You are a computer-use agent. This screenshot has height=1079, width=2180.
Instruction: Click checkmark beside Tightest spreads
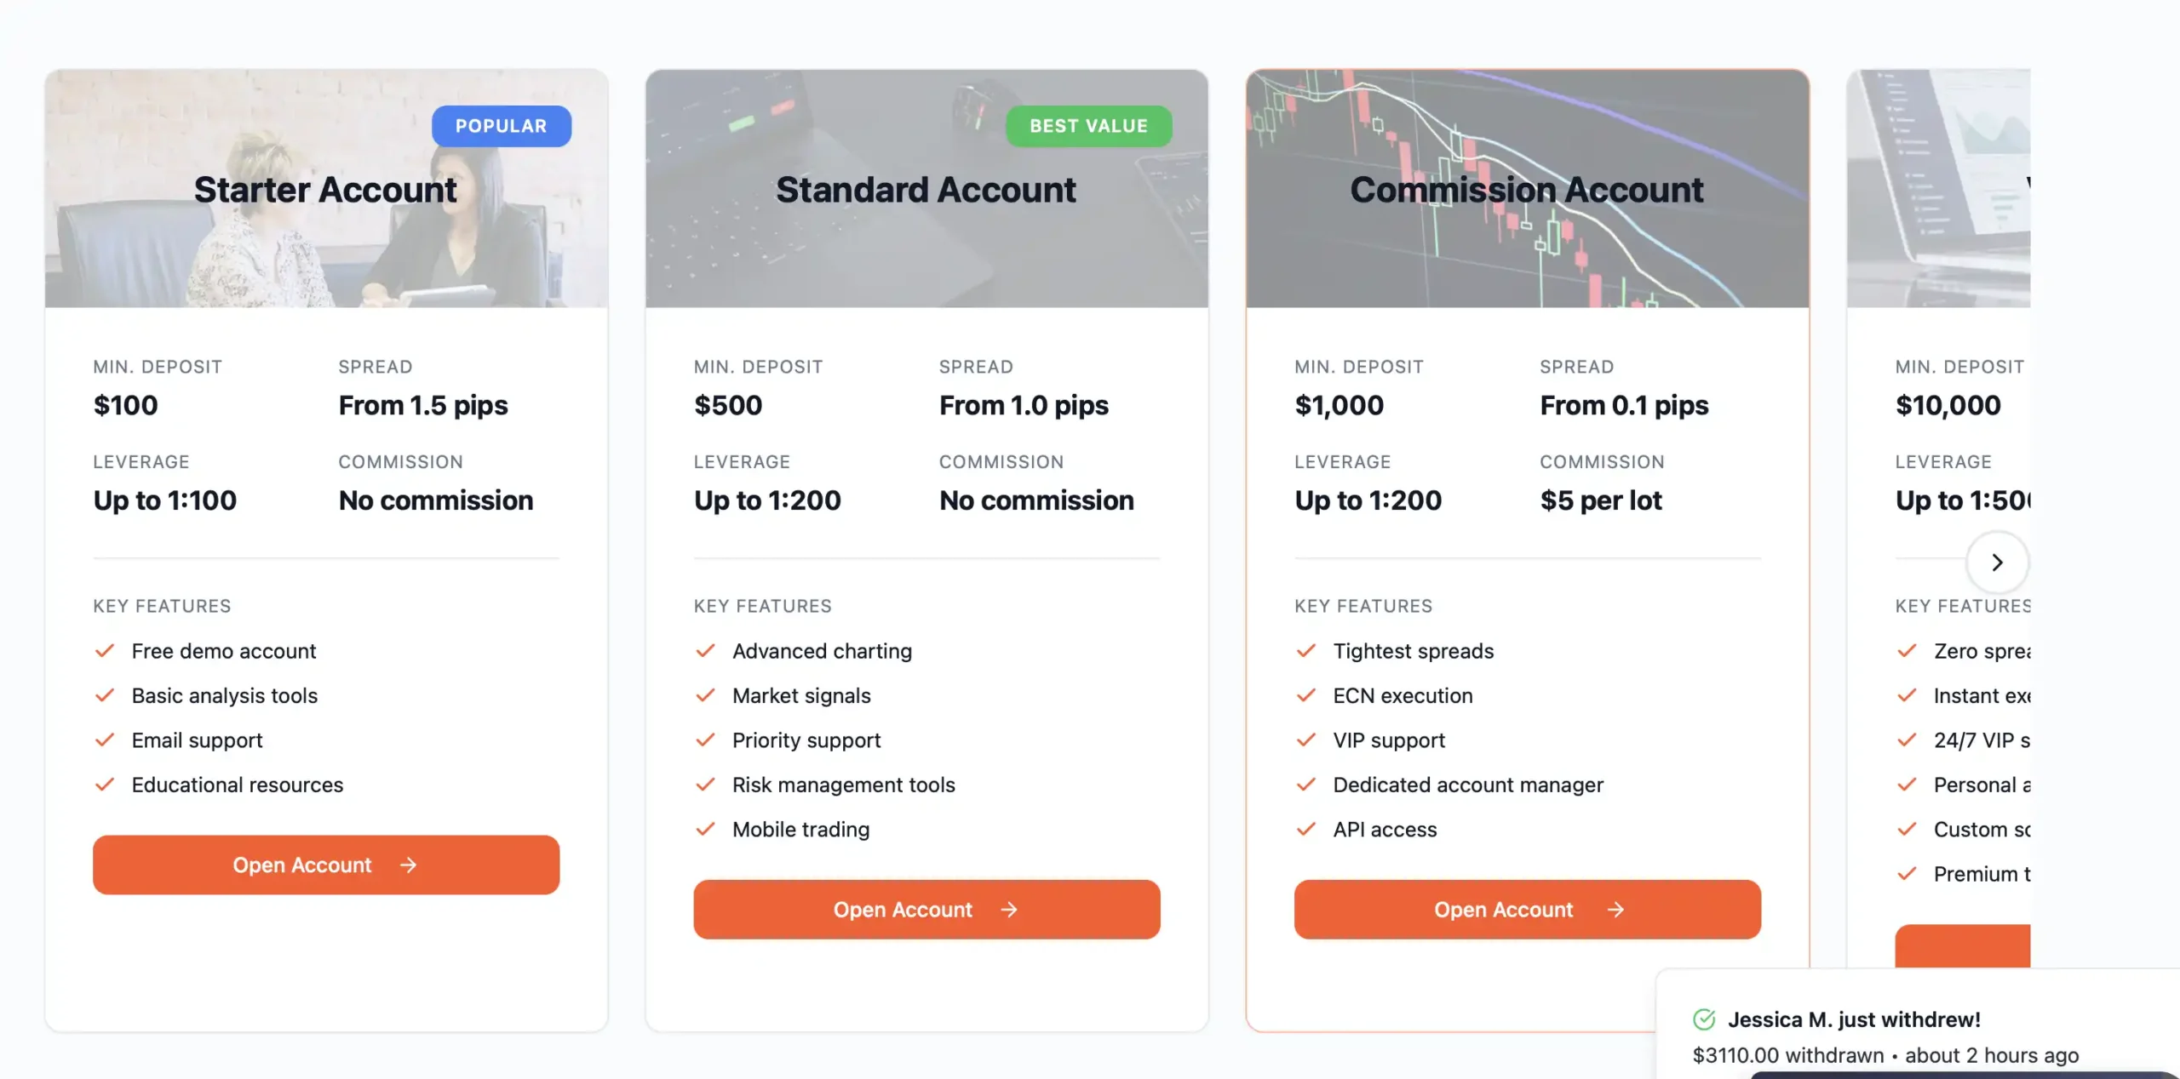(1305, 651)
